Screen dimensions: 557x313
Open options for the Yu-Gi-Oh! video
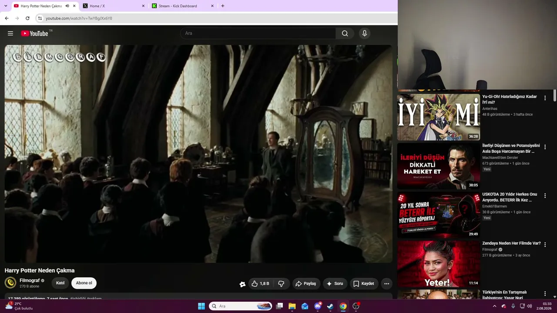(545, 98)
